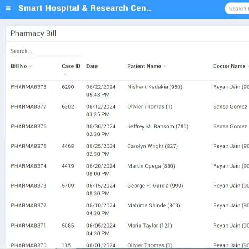Screen dimensions: 249x249
Task: Click the sort arrow beside Doctor Name
Action: (x=247, y=67)
